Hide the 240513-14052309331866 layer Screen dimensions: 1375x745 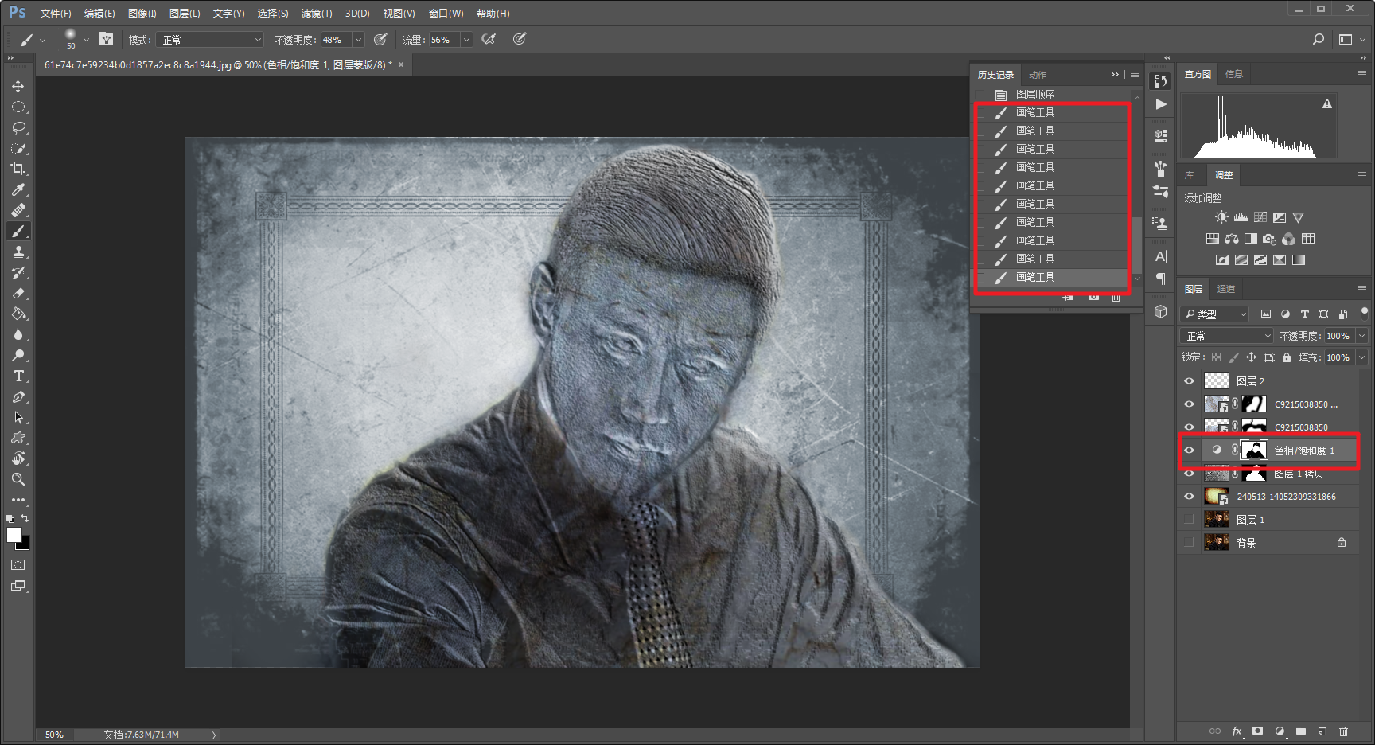pos(1190,497)
